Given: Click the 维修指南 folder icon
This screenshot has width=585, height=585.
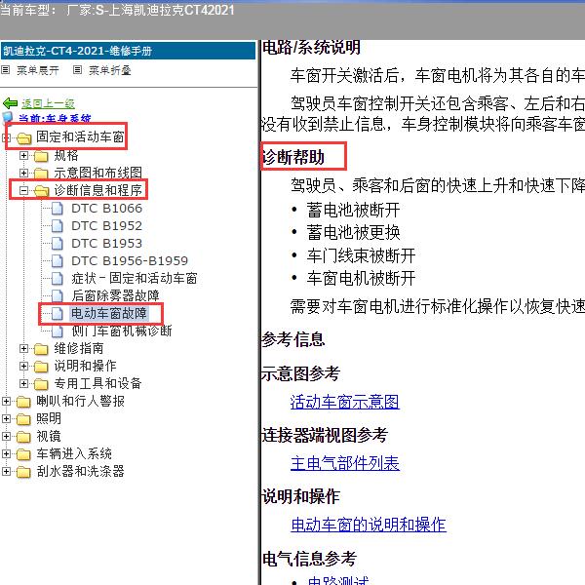Looking at the screenshot, I should pos(41,349).
